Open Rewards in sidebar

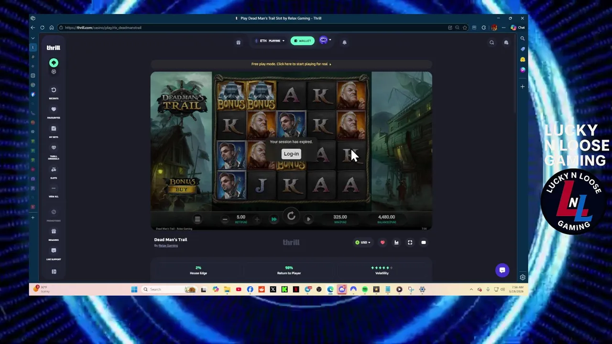(54, 234)
